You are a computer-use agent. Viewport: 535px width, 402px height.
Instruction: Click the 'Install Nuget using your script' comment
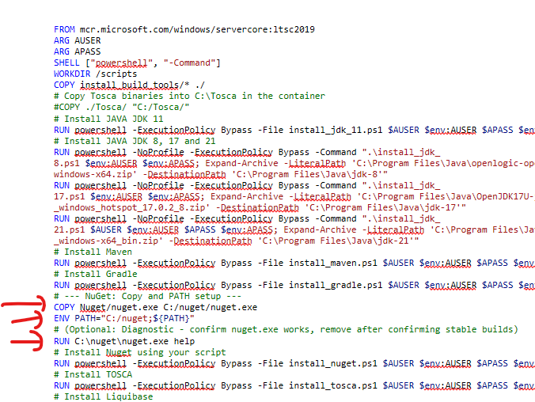pos(140,352)
